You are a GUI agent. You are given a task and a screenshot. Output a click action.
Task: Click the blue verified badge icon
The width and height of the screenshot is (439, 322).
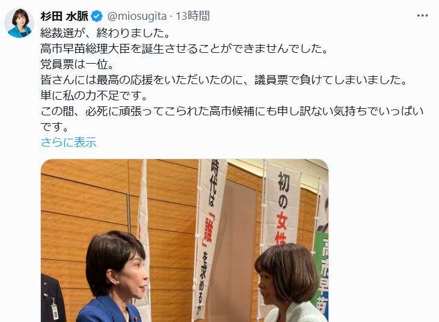point(97,16)
